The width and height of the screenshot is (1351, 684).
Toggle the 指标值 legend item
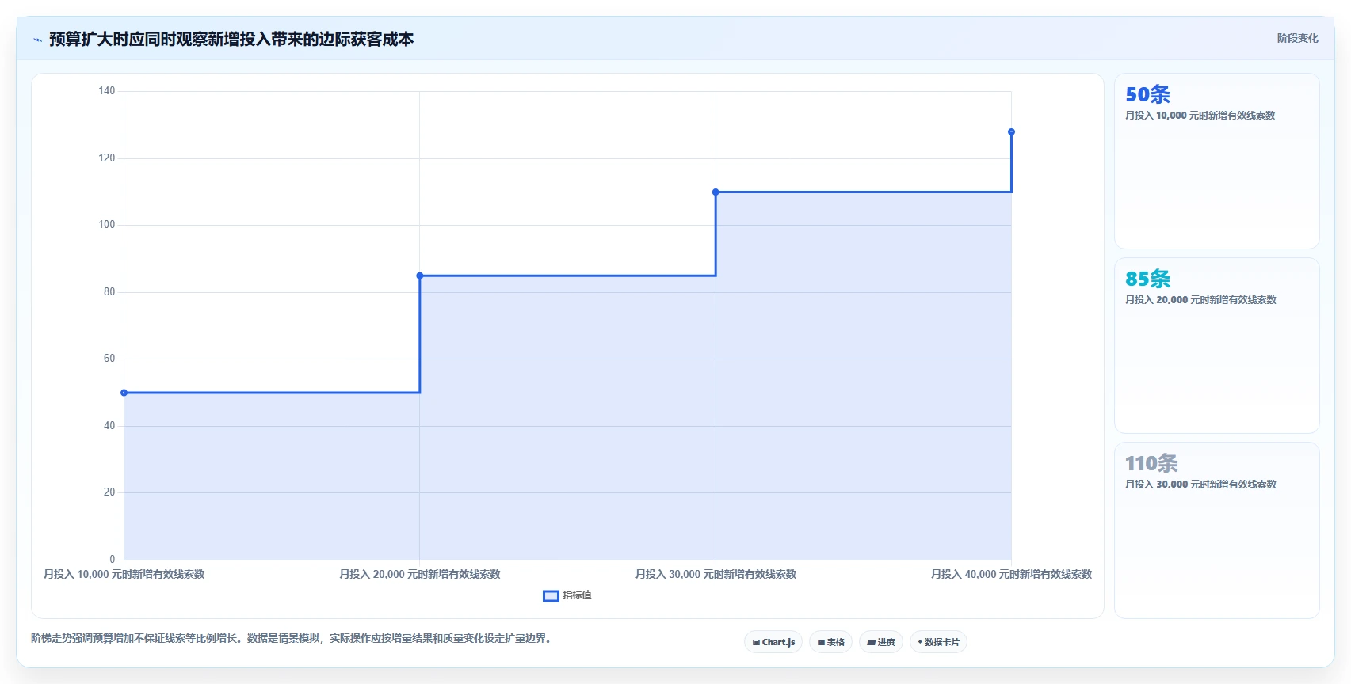pyautogui.click(x=567, y=595)
